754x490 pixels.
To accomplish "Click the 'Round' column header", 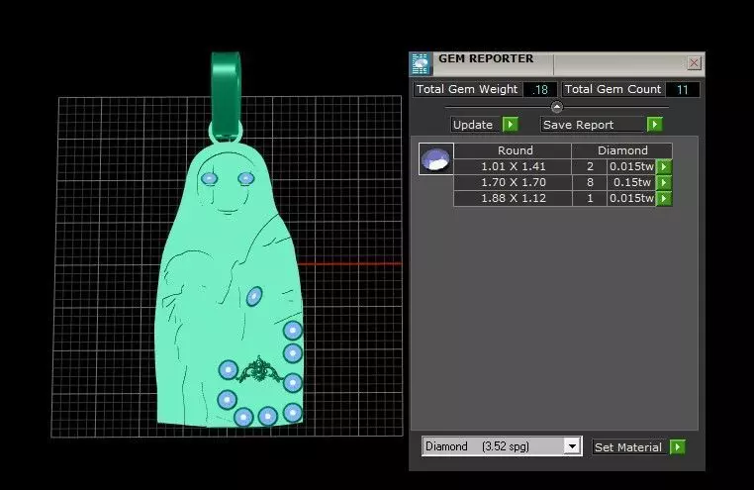I will (x=514, y=150).
